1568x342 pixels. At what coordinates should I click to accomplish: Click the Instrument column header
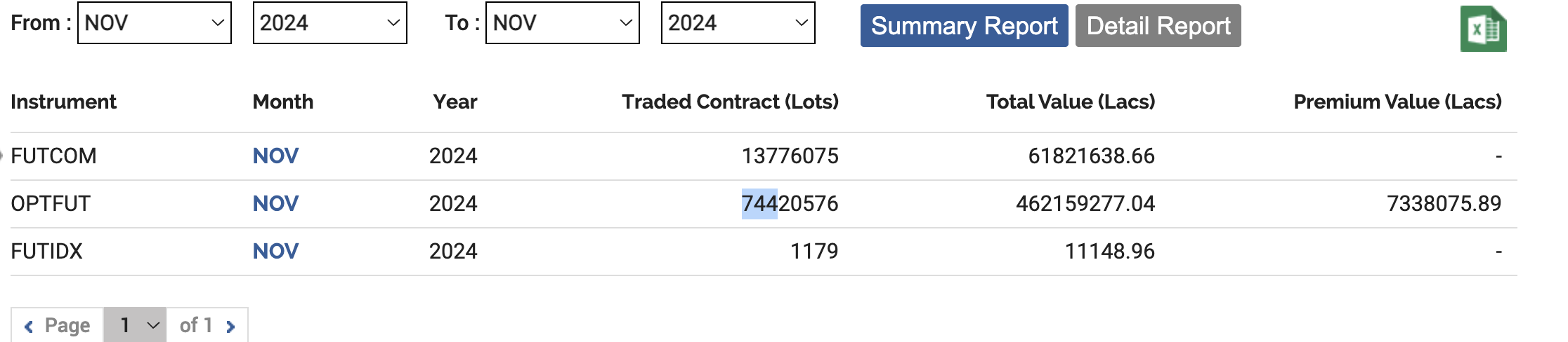tap(63, 102)
